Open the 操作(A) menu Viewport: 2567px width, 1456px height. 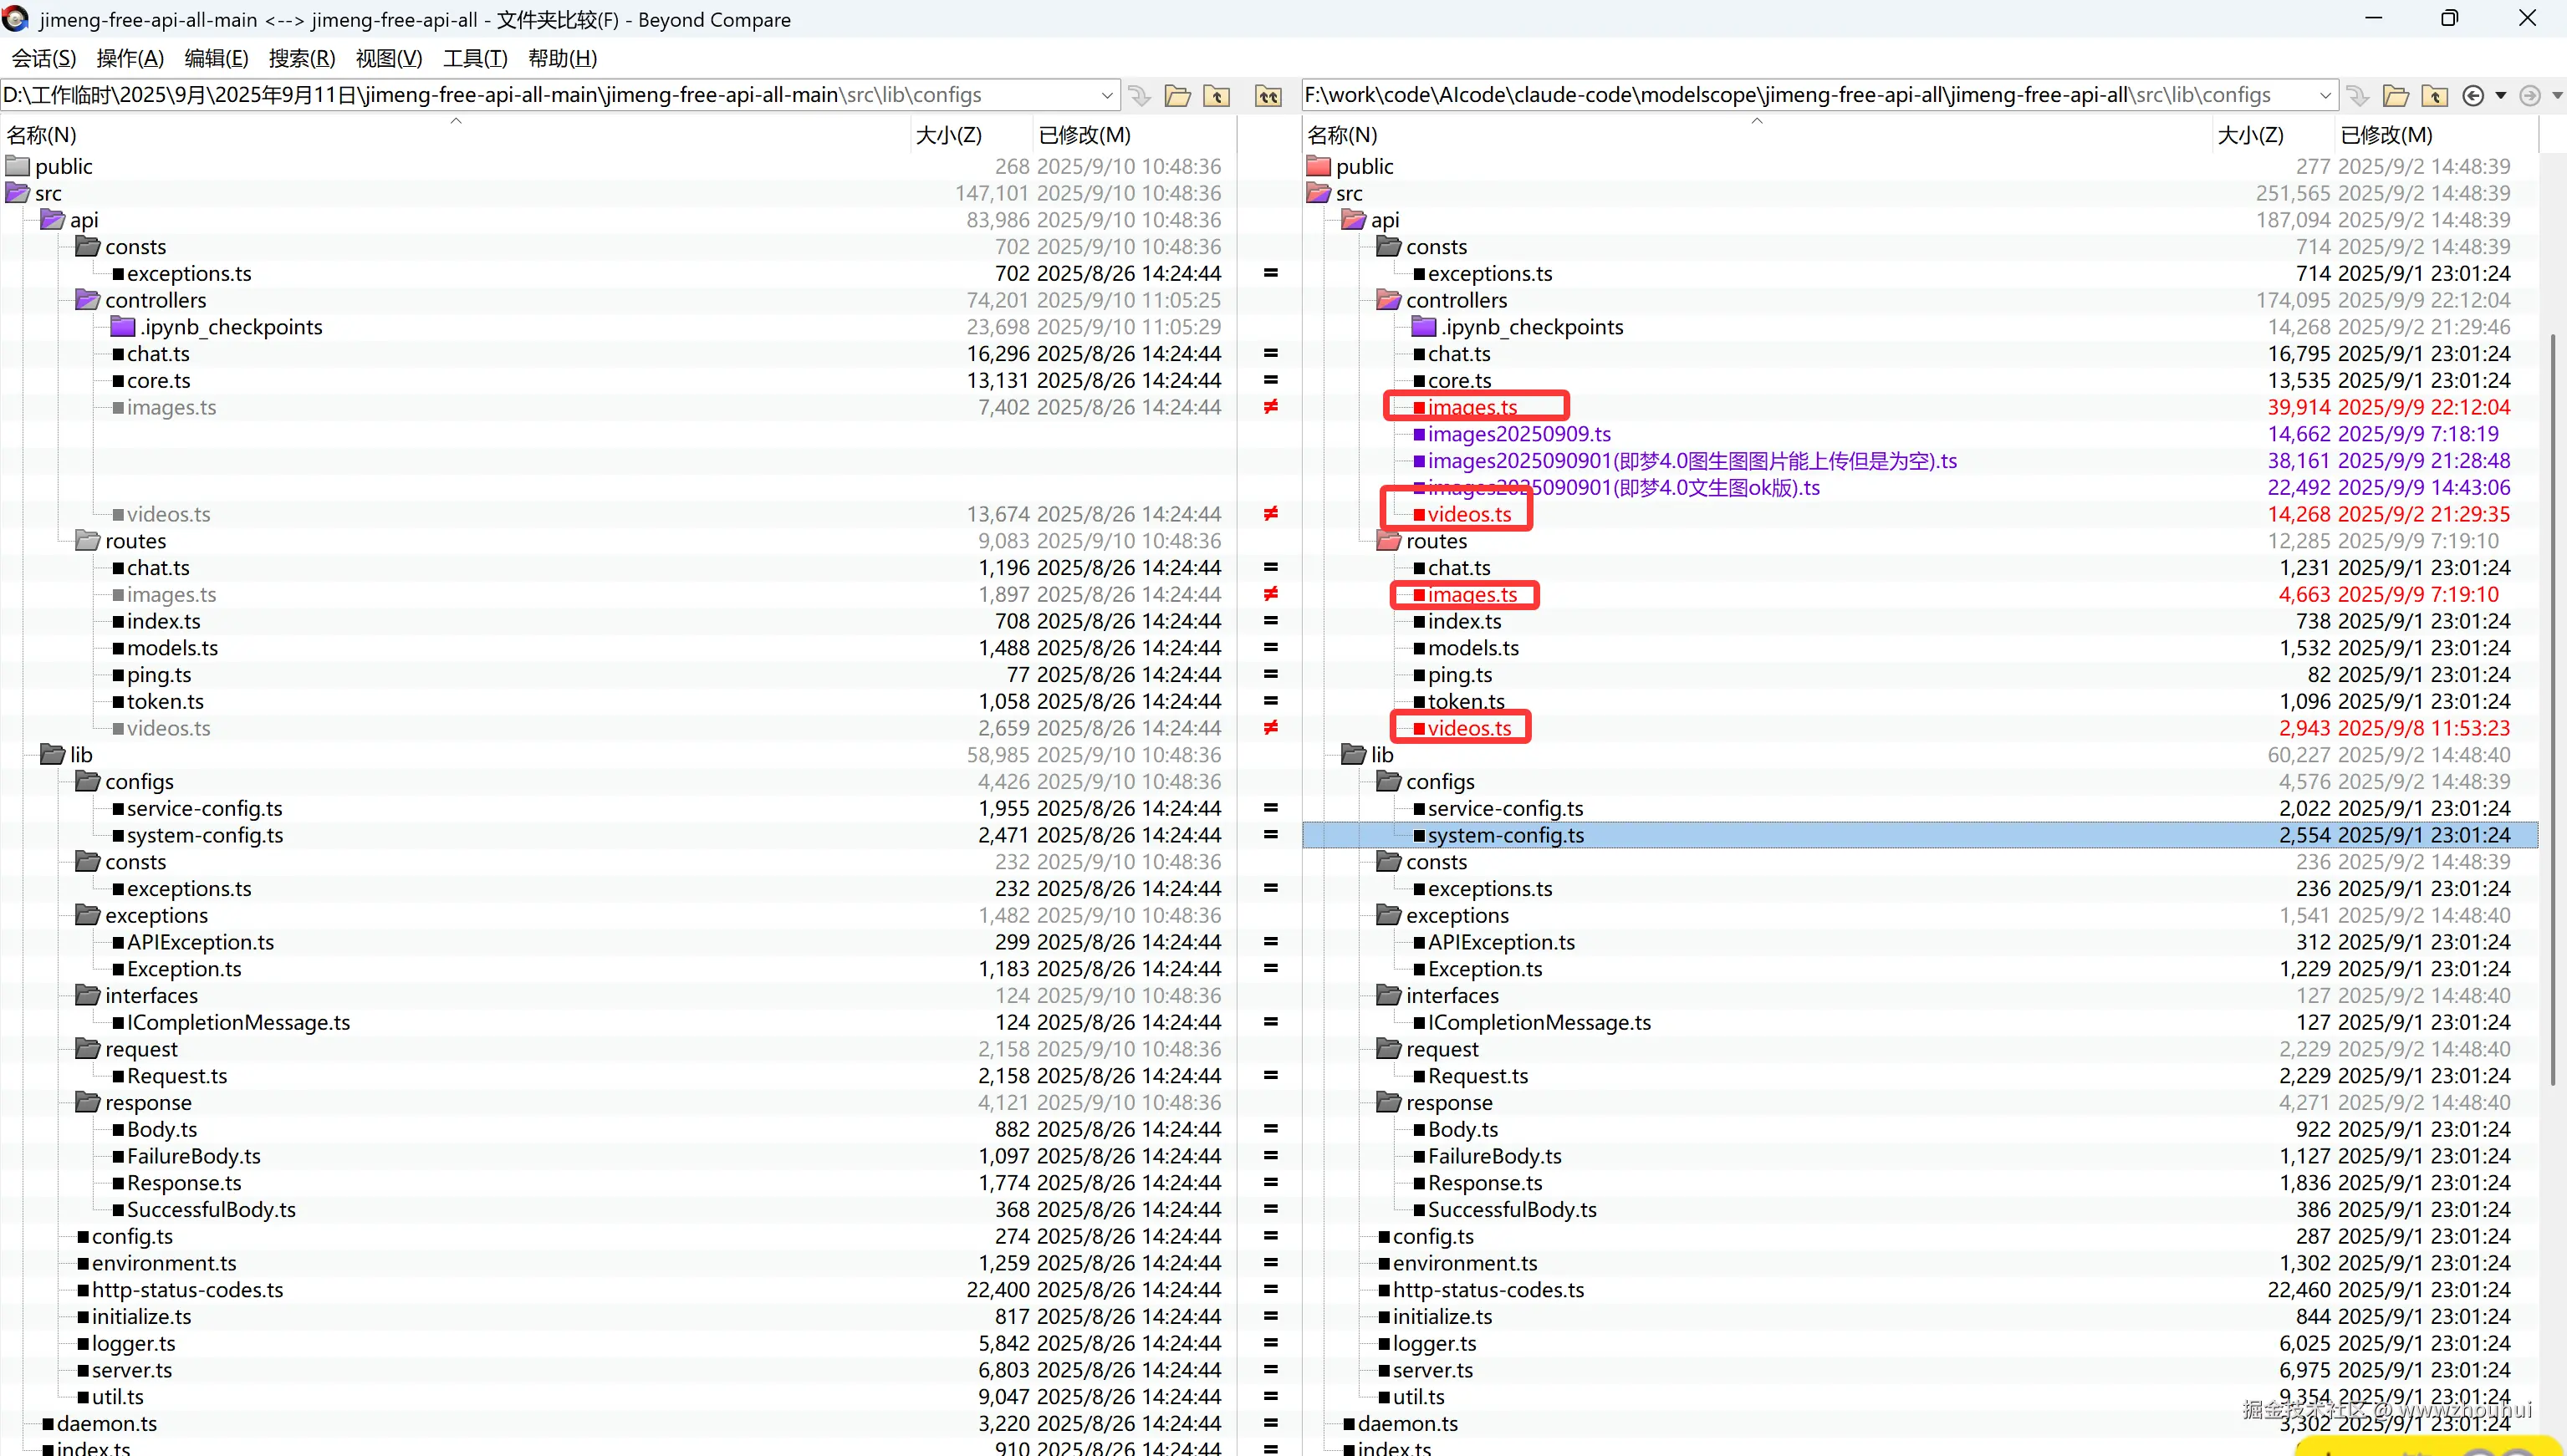(x=130, y=58)
